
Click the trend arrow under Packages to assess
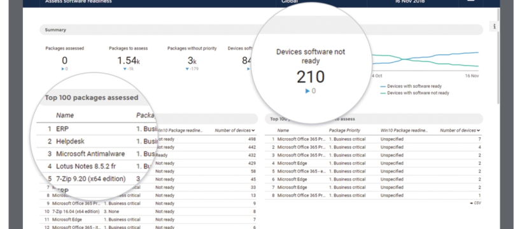pos(125,69)
